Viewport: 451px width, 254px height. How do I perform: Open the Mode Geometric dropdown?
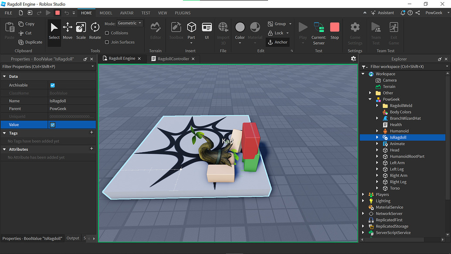coord(130,23)
